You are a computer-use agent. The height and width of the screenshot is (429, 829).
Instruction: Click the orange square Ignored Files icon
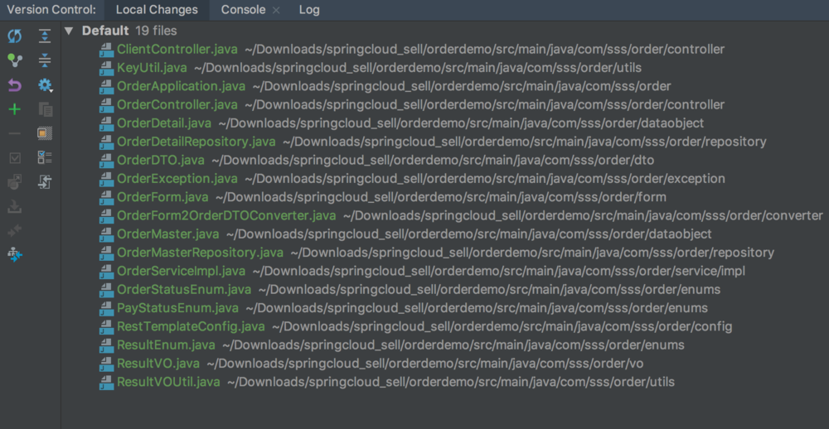tap(45, 133)
